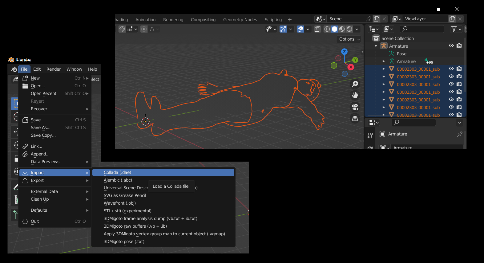Viewport: 484px width, 263px height.
Task: Click the zoom view magnifier icon
Action: tap(355, 84)
